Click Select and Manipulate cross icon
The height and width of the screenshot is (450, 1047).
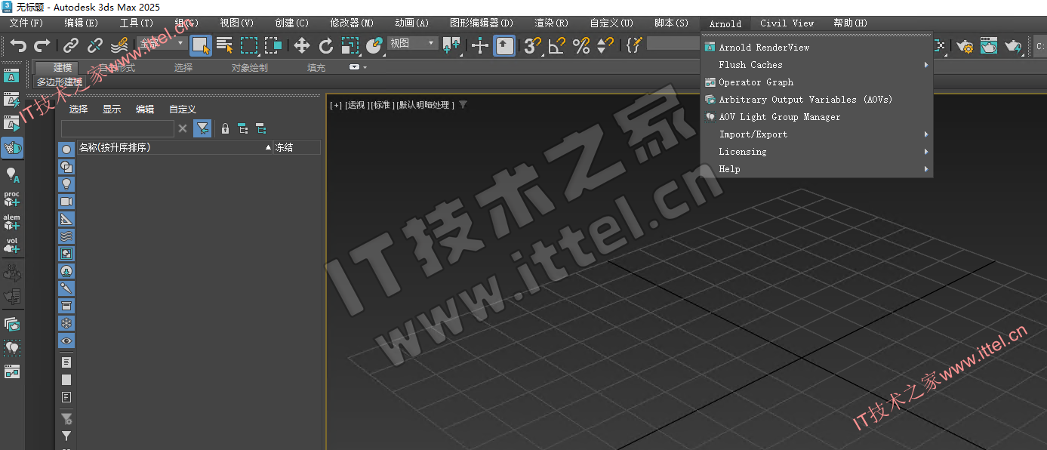pos(480,46)
